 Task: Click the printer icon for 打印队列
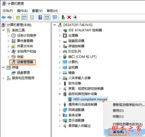[x=65, y=52]
